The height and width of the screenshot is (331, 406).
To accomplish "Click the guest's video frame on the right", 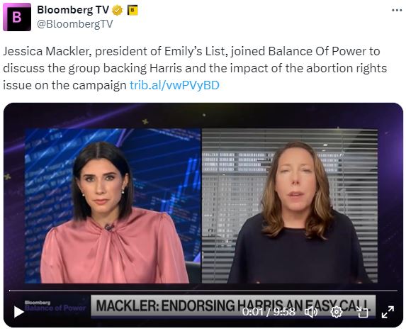I will coord(290,206).
